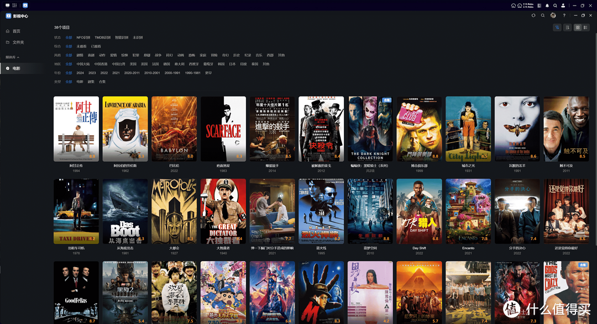Filter genre by 西部
The height and width of the screenshot is (324, 597).
pos(270,55)
